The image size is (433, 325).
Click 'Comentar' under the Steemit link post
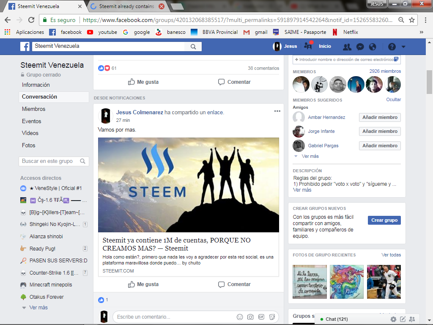[x=234, y=284]
